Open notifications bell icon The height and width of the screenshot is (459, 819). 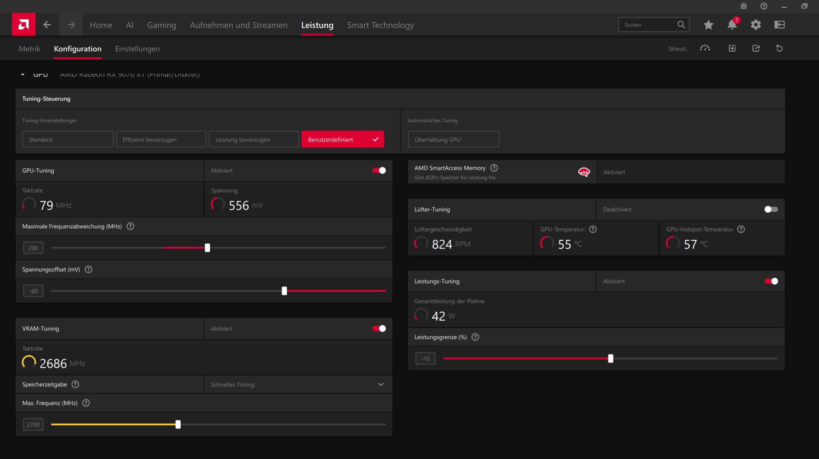[x=732, y=25]
